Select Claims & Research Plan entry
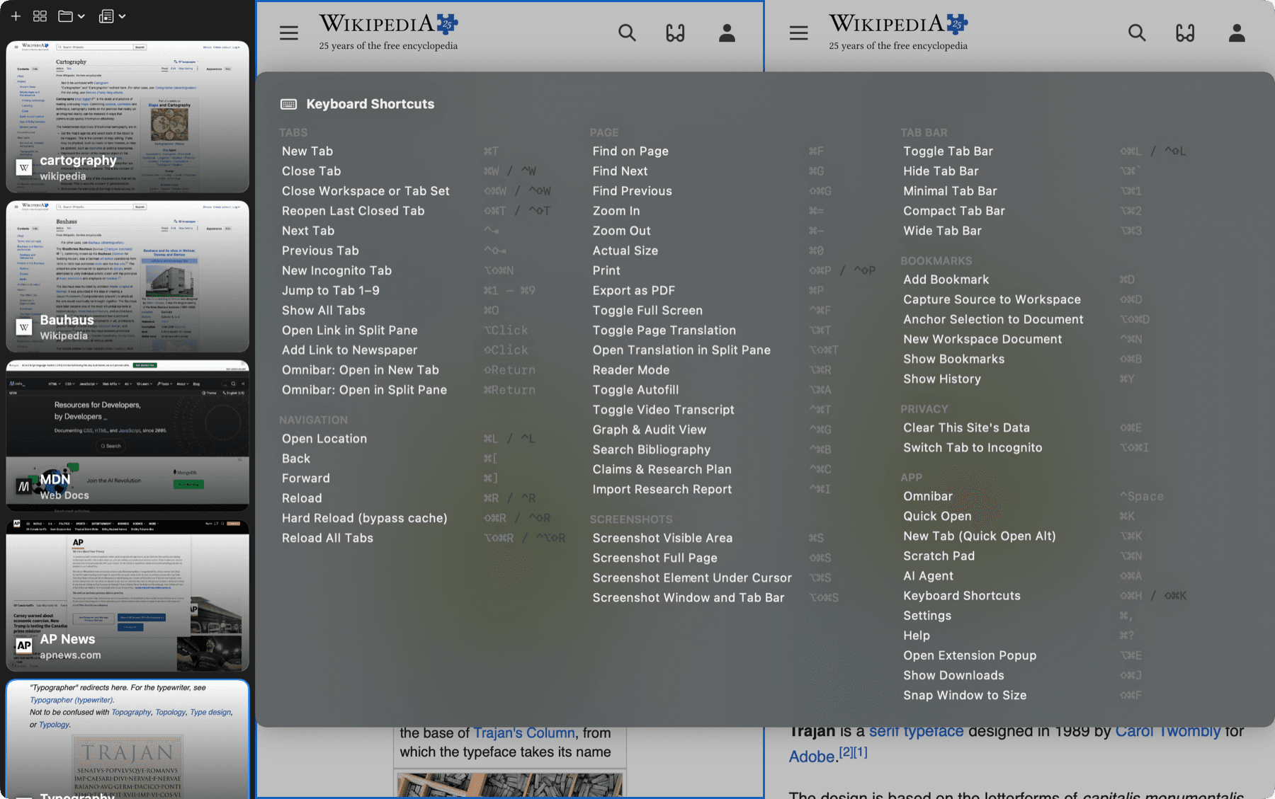 [x=734, y=469]
